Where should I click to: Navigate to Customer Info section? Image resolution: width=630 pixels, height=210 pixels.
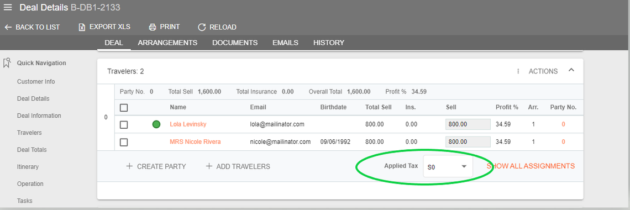pyautogui.click(x=36, y=81)
